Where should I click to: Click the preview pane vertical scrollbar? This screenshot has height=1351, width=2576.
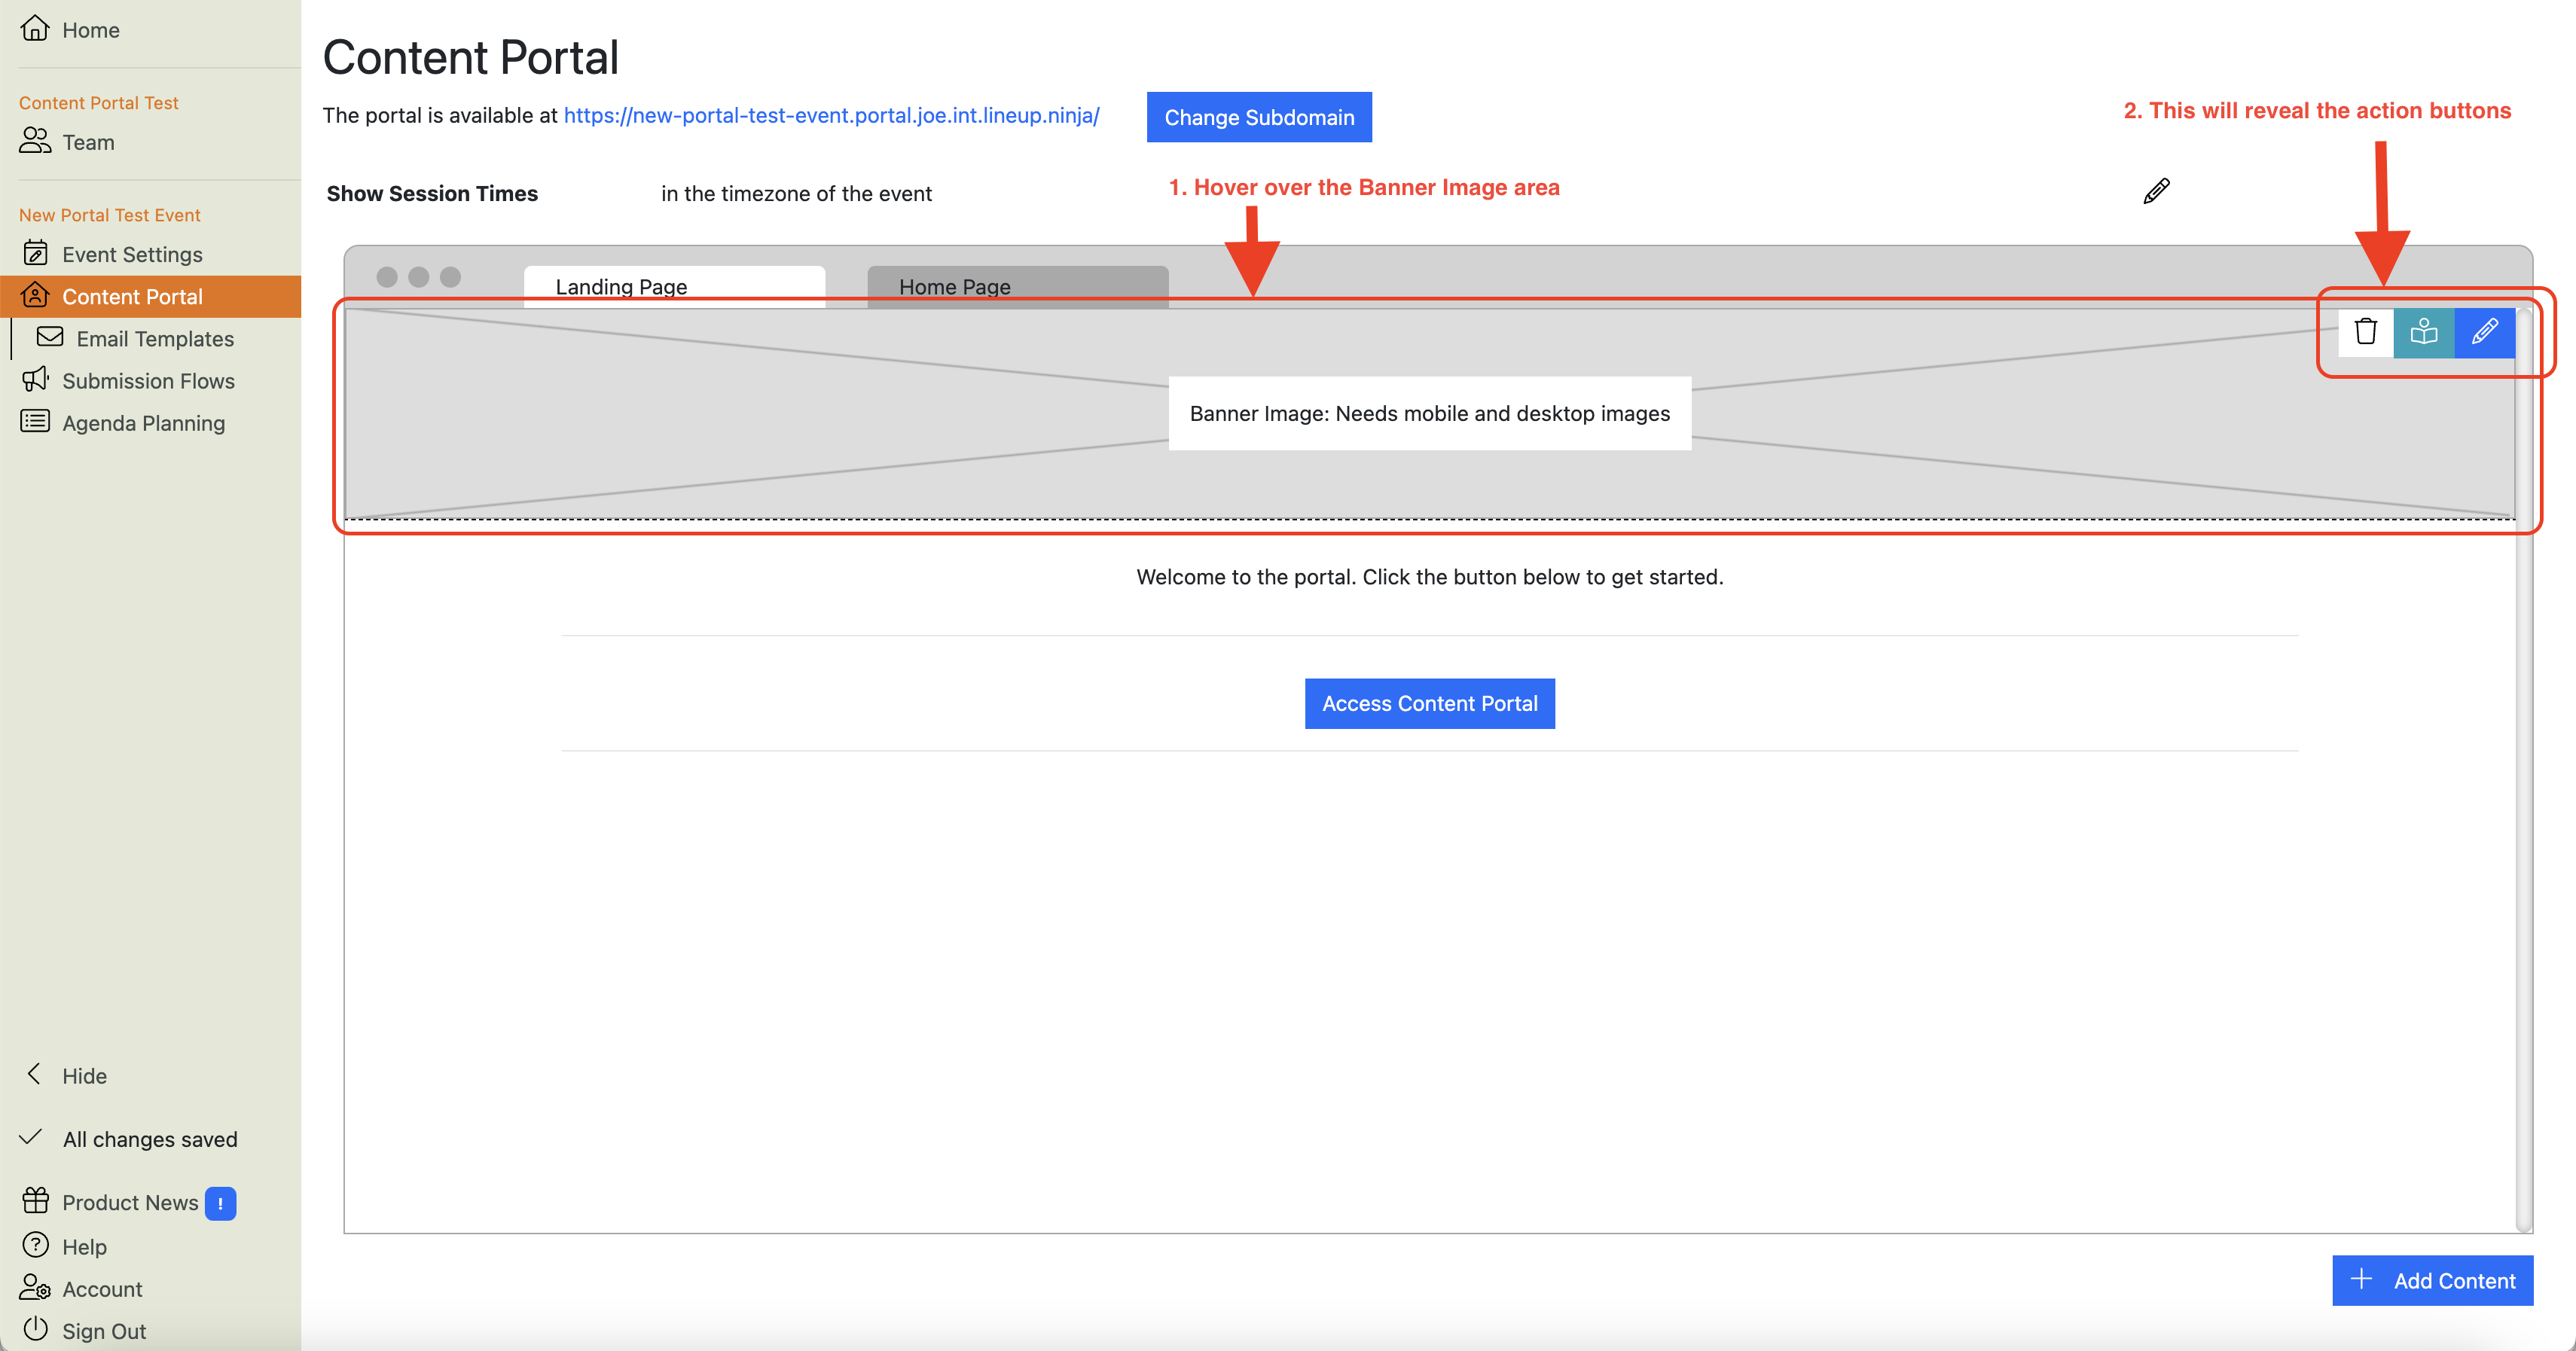[x=2523, y=770]
